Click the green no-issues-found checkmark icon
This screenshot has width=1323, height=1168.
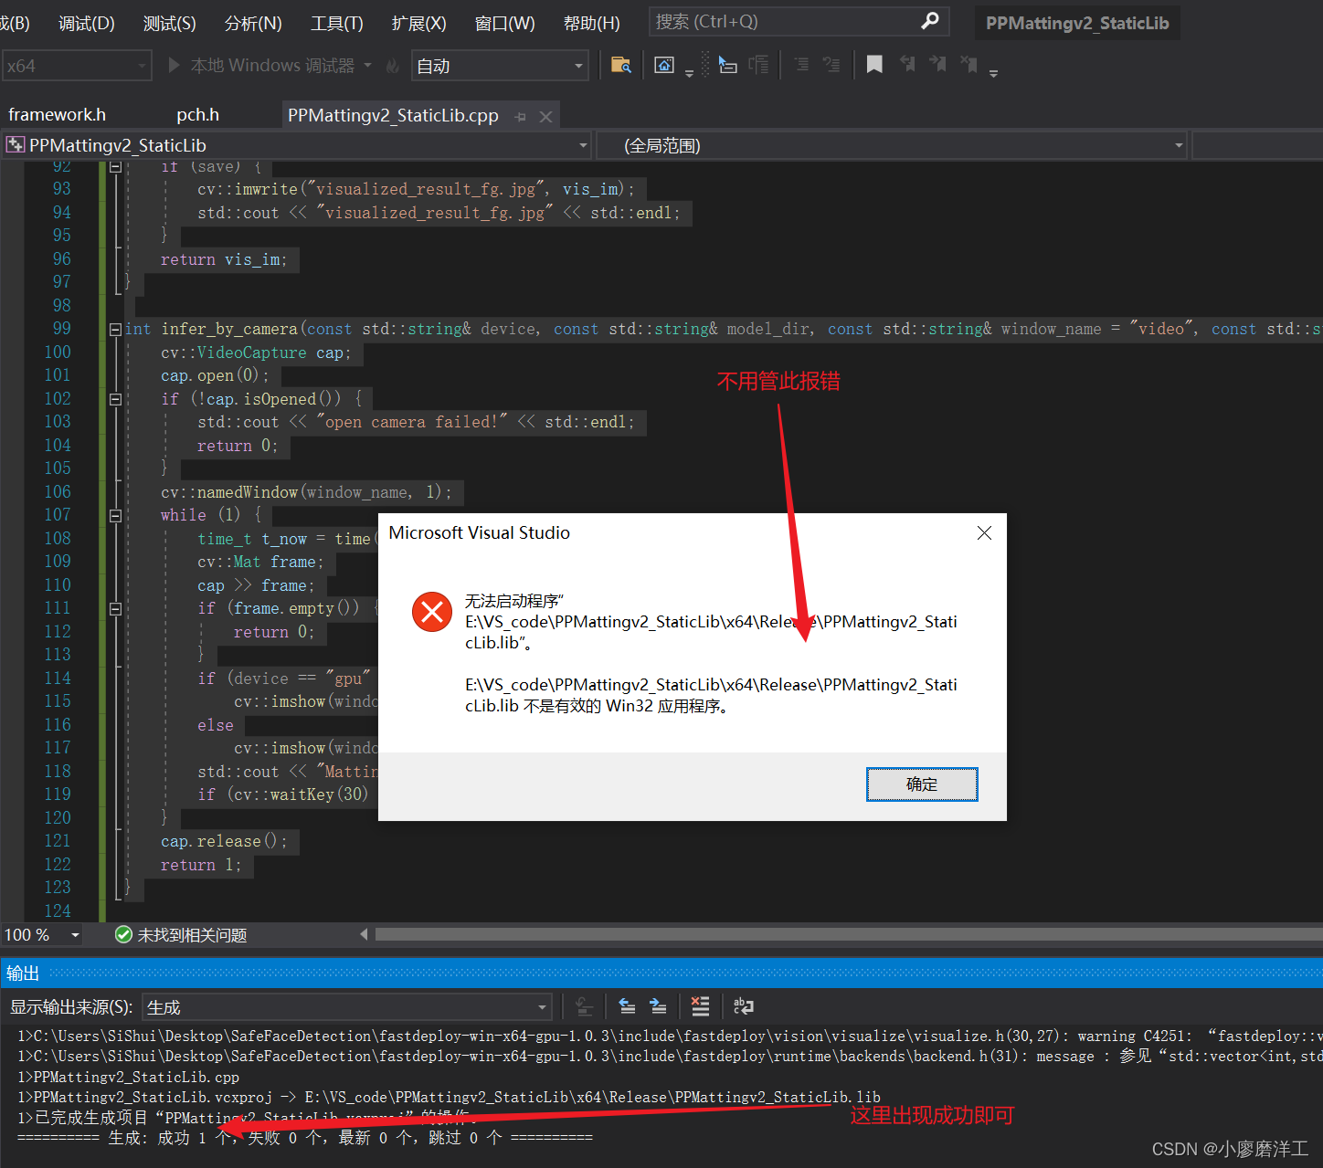(x=123, y=934)
